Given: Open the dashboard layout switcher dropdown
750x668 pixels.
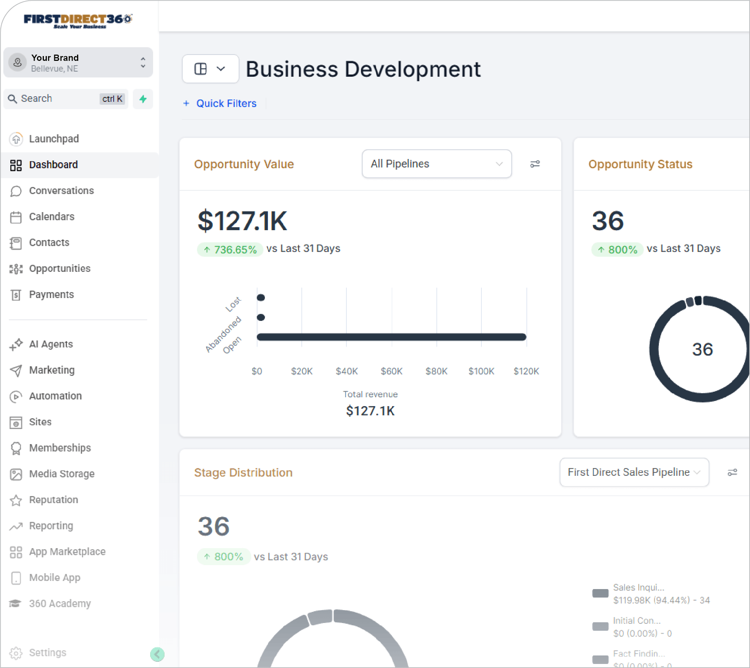Looking at the screenshot, I should click(210, 69).
